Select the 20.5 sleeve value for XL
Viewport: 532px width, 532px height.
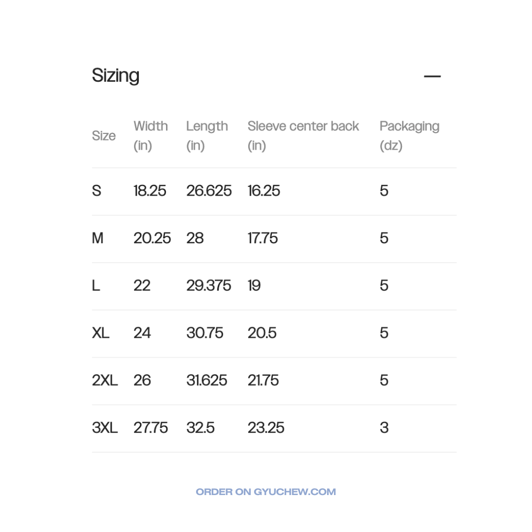[262, 333]
